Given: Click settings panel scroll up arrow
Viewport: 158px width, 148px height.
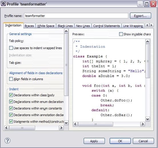Looking at the screenshot, I should [66, 31].
